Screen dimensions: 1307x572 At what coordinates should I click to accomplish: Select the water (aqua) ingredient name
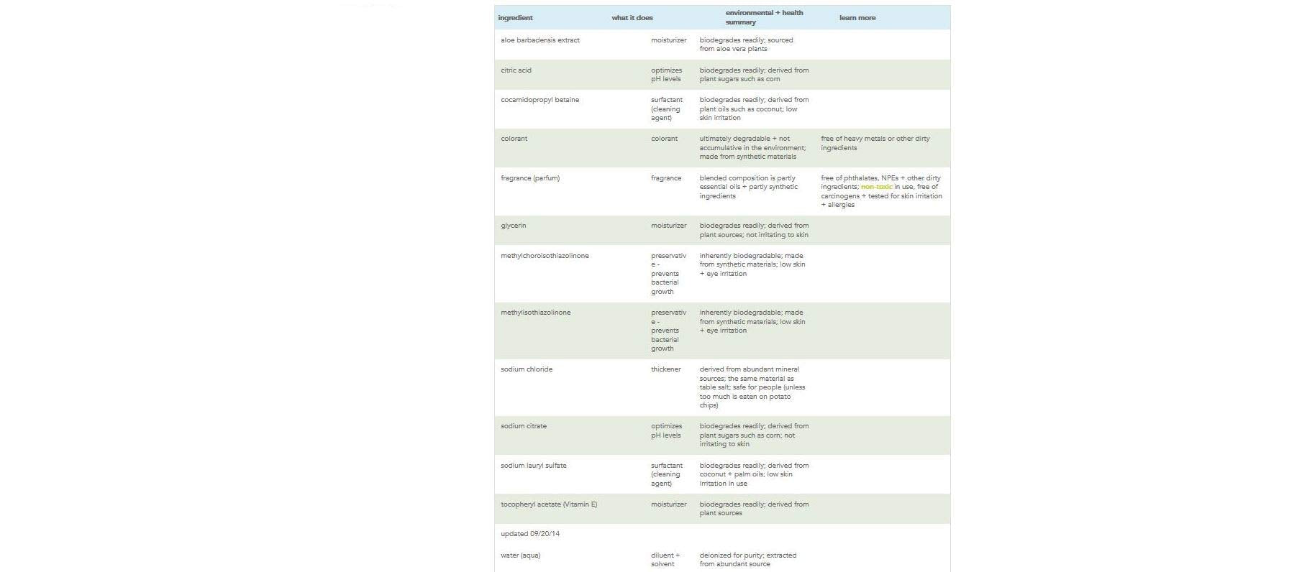520,555
